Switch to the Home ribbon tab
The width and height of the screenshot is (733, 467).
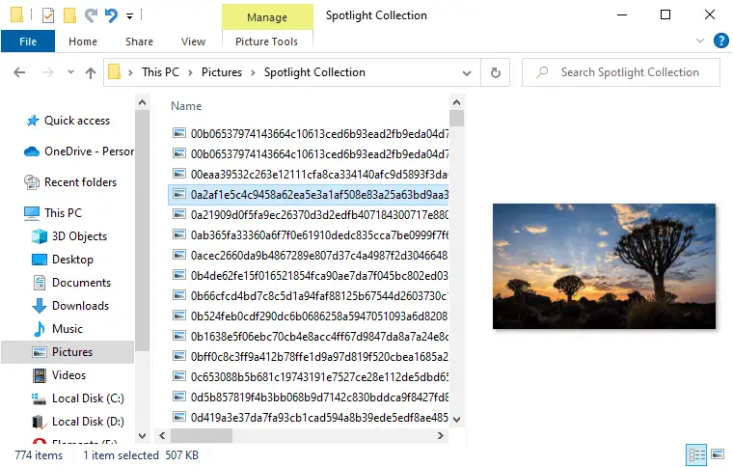pos(83,41)
